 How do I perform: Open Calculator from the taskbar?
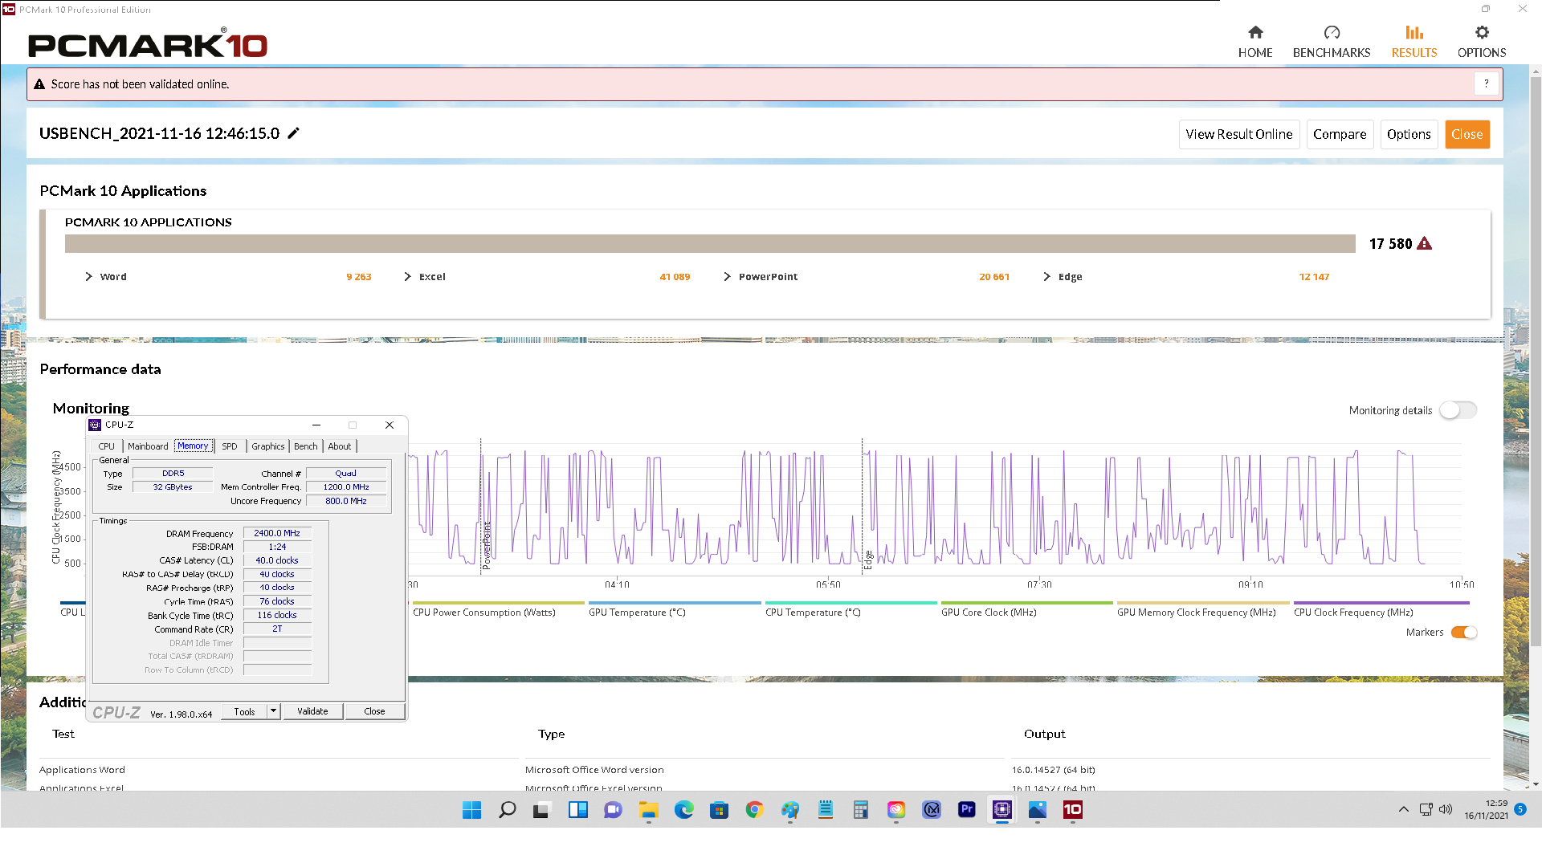pos(860,810)
